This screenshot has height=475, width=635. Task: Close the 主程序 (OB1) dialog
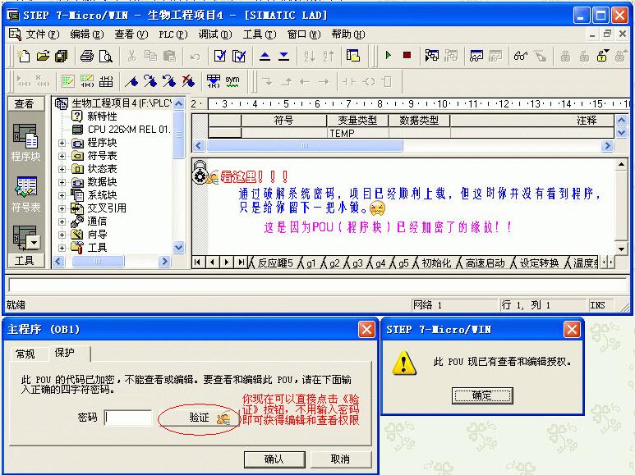pyautogui.click(x=366, y=330)
